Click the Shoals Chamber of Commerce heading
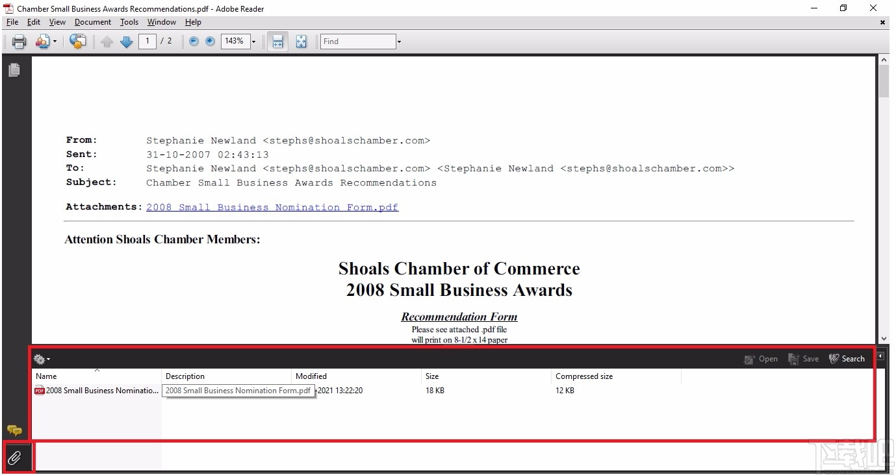Viewport: 896px width, 475px height. [x=459, y=269]
